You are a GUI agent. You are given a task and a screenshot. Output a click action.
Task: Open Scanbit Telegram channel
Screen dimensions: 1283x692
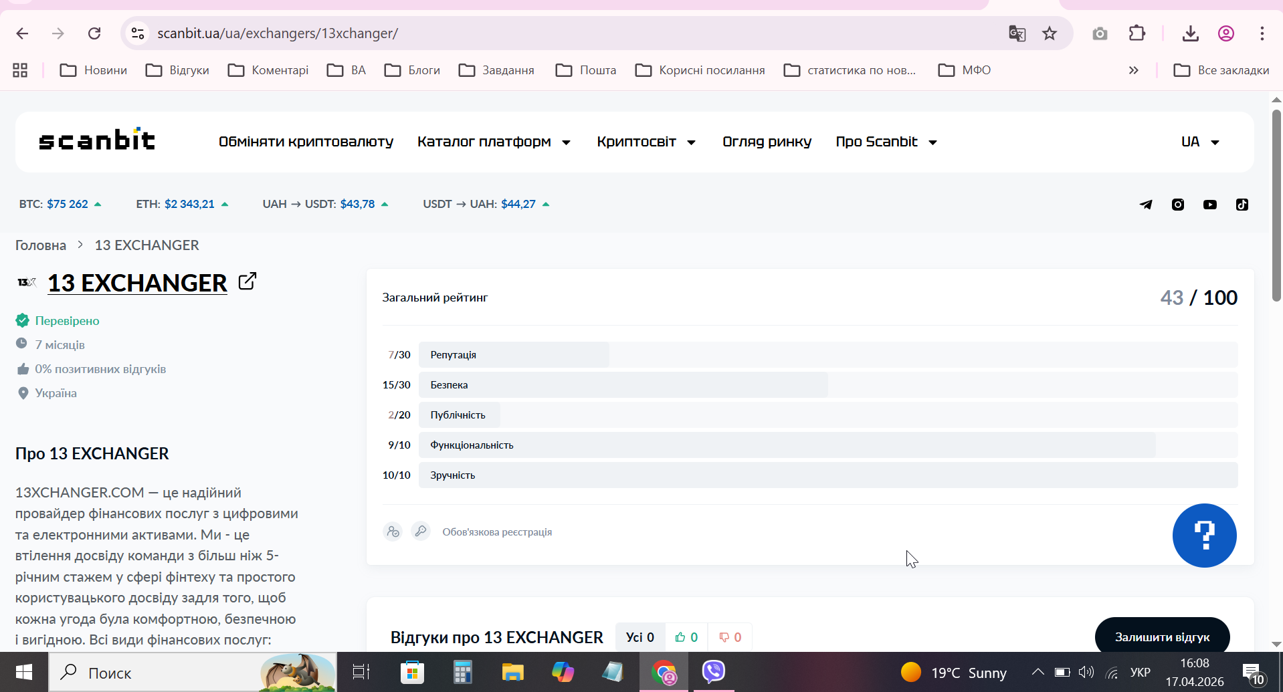point(1146,205)
